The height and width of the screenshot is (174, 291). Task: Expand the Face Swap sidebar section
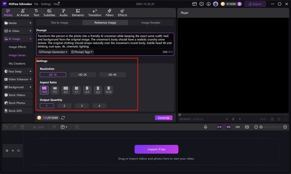coord(18,71)
